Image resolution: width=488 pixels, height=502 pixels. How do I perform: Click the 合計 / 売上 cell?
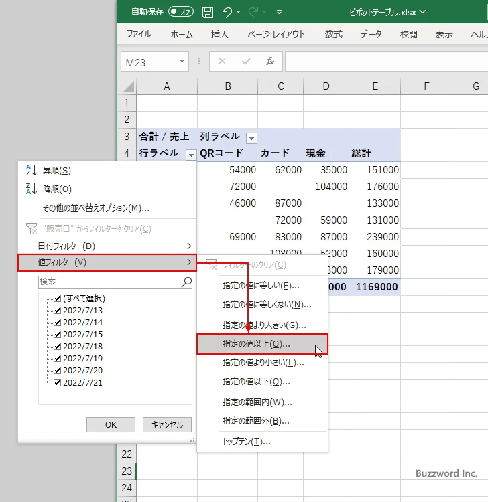167,137
